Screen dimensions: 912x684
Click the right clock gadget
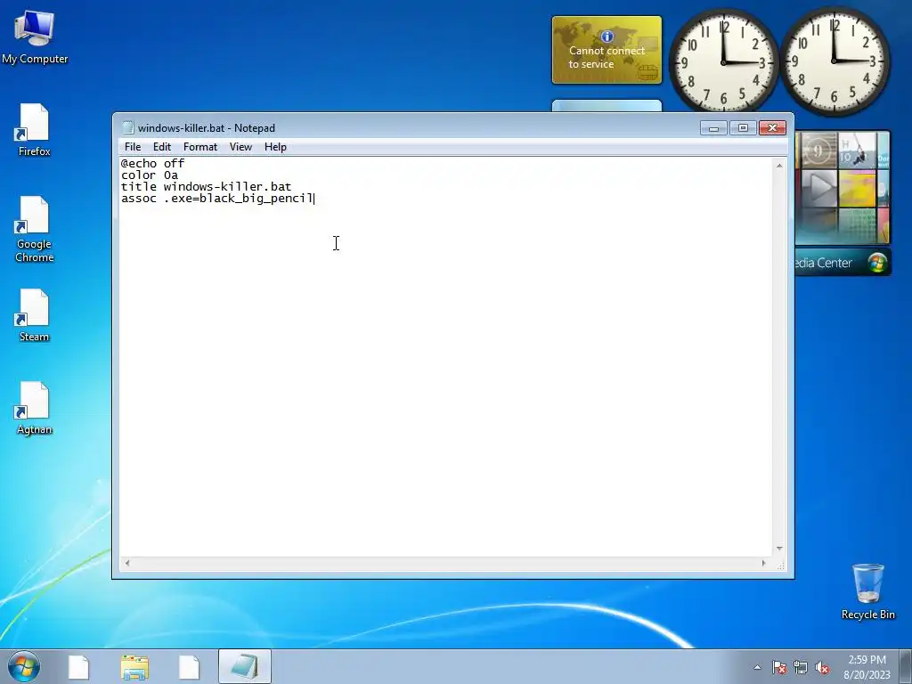tap(834, 61)
